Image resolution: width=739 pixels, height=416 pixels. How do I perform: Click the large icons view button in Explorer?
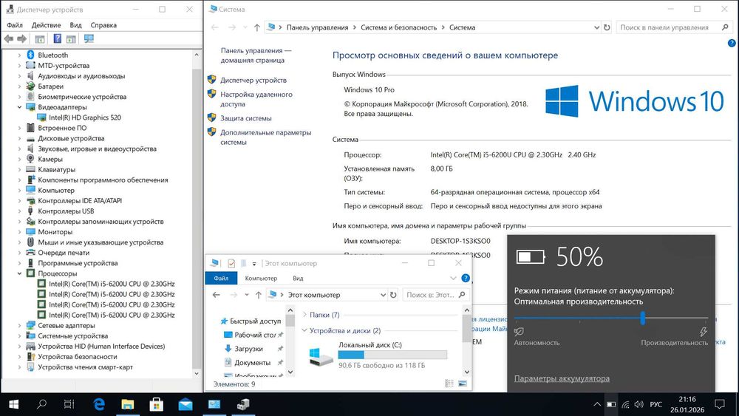(x=463, y=383)
